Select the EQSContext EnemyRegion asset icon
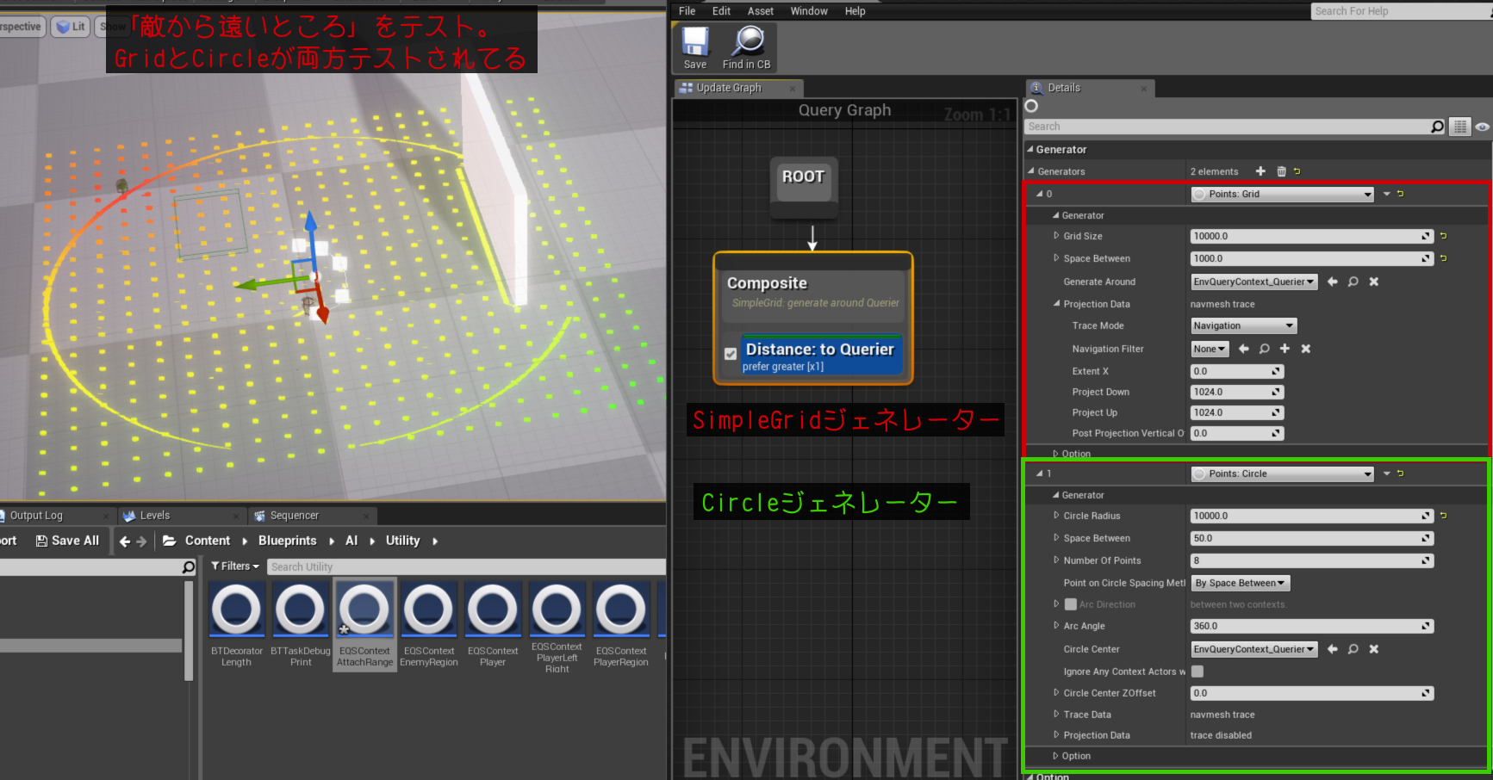 (428, 613)
